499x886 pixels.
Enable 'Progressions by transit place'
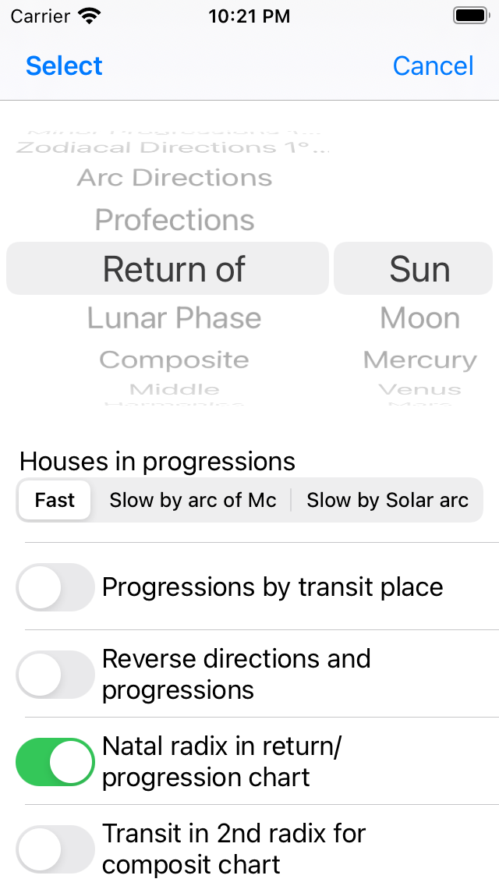[55, 587]
